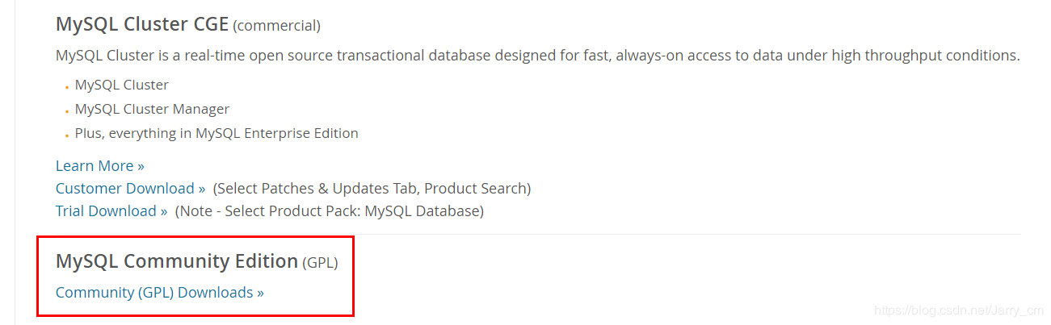Click the (GPL) label after Community Edition
This screenshot has height=325, width=1051.
(320, 262)
